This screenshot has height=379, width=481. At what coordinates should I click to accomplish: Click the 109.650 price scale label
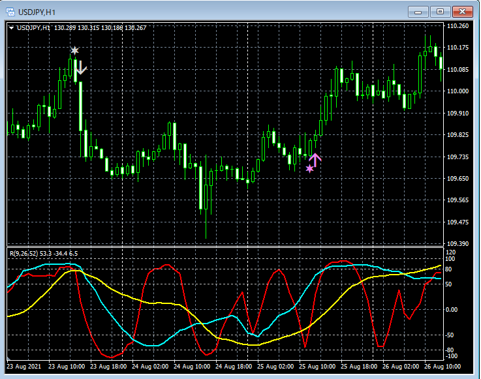[x=458, y=179]
